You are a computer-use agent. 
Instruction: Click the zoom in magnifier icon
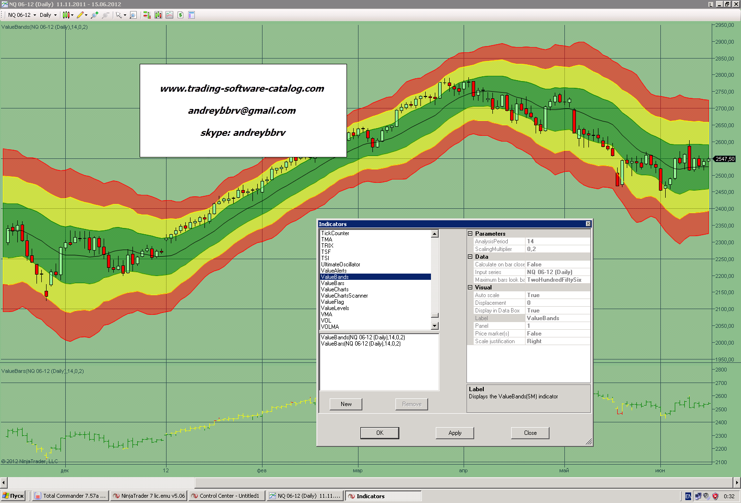click(x=95, y=15)
